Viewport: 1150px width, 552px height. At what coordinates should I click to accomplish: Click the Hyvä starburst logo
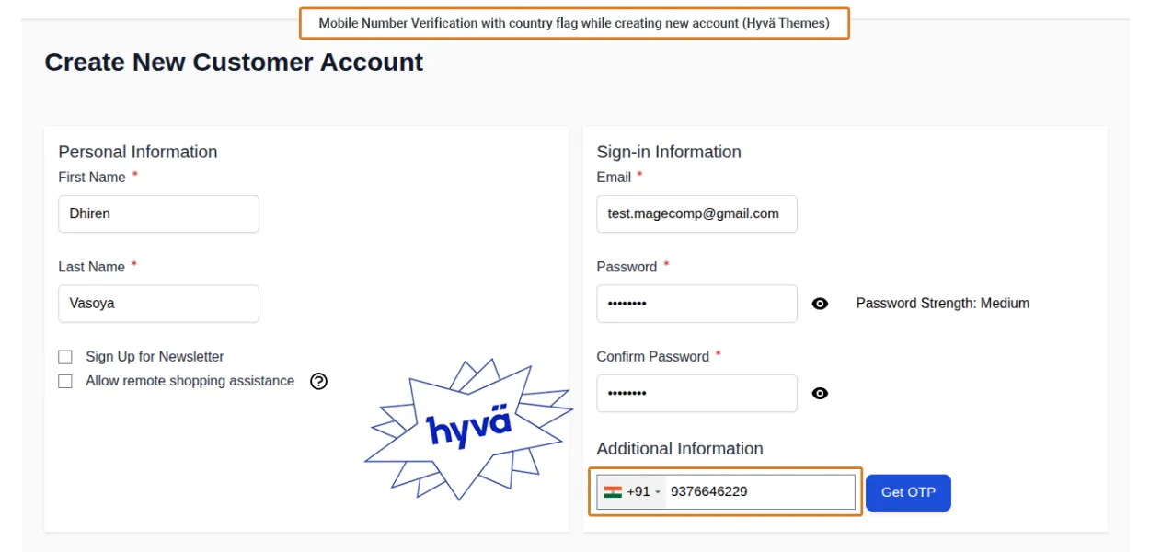pos(468,430)
